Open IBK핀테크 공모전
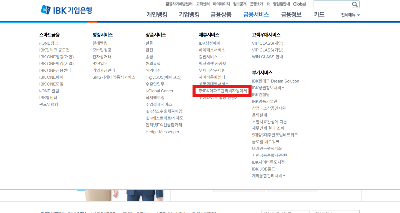The width and height of the screenshot is (400, 213). click(x=54, y=50)
